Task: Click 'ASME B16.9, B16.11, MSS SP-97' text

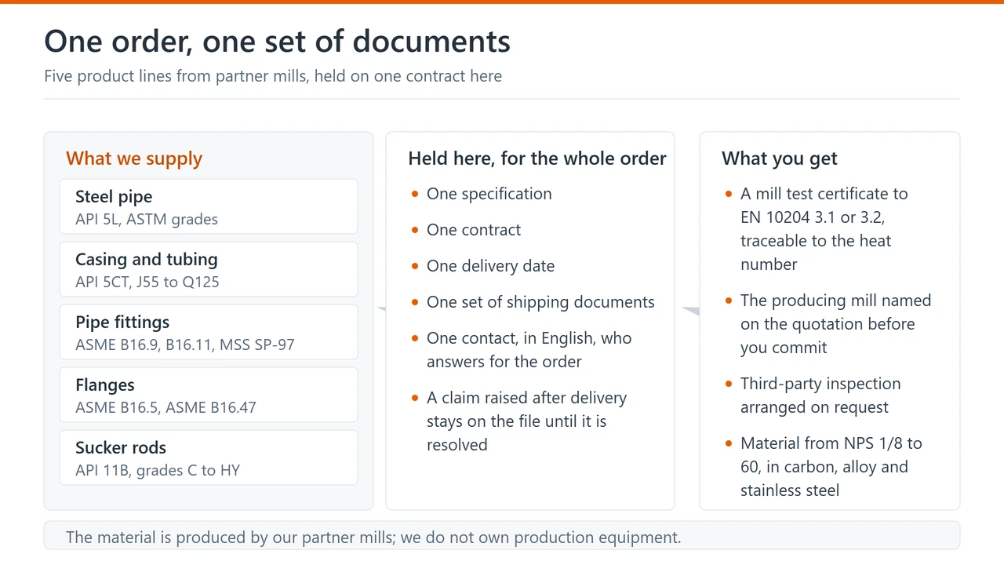Action: click(185, 345)
